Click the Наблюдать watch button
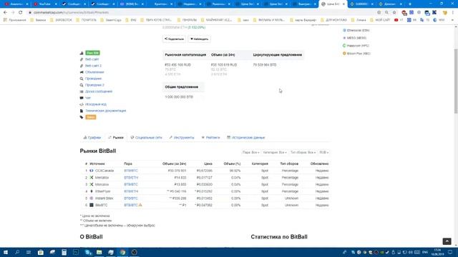 click(199, 39)
